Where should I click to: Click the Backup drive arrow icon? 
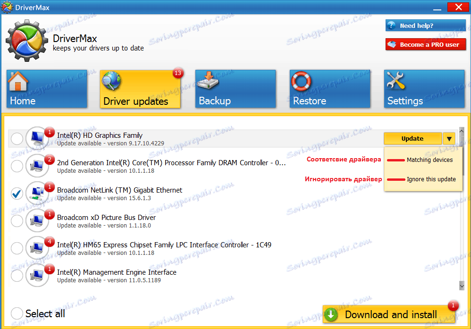[208, 80]
